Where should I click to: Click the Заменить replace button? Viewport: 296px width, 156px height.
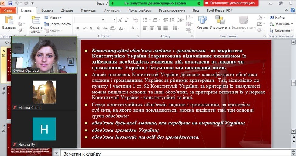coord(281,24)
